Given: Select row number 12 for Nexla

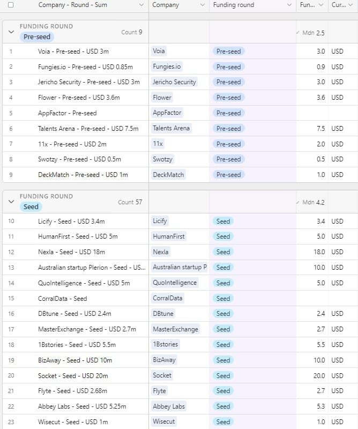Looking at the screenshot, I should click(x=11, y=252).
